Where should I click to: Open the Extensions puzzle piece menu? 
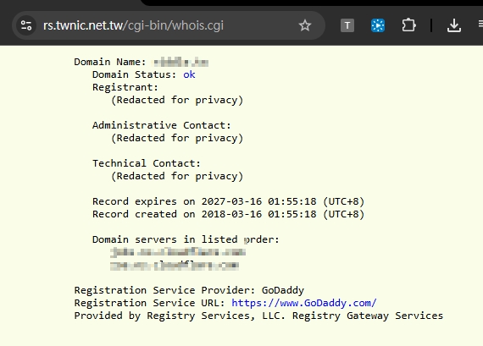pos(408,25)
